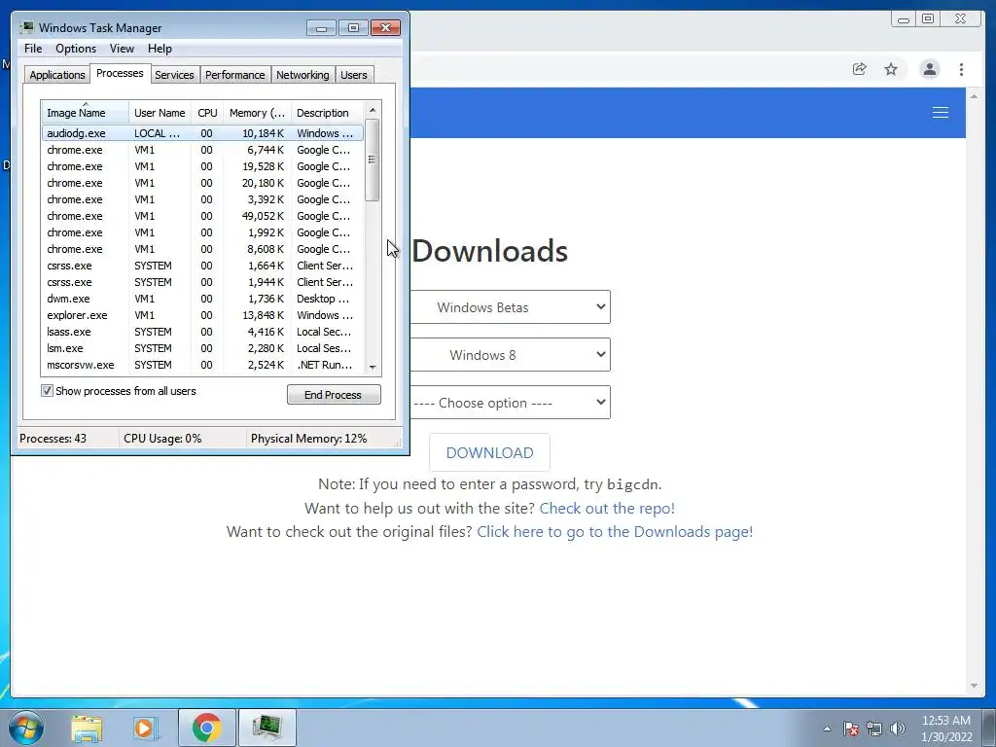Image resolution: width=996 pixels, height=747 pixels.
Task: Select the explorer.exe process
Action: [202, 315]
